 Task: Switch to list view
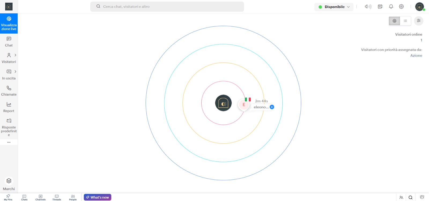coord(405,21)
